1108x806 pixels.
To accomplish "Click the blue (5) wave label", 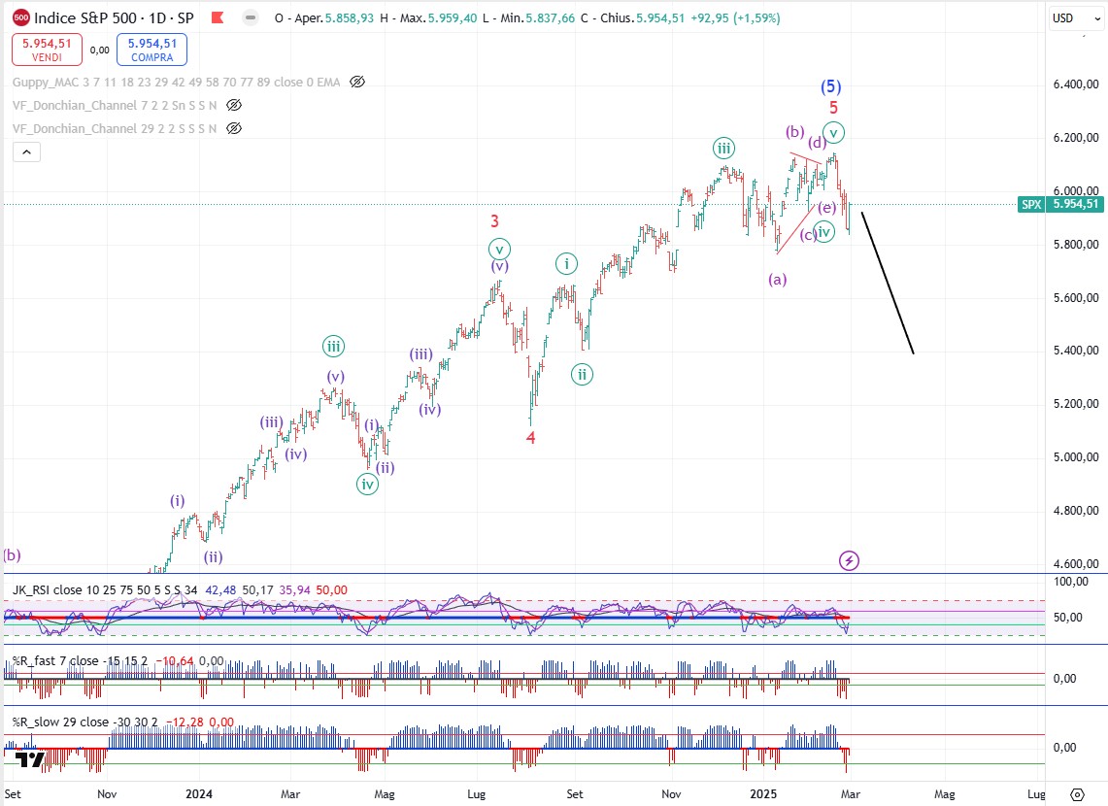I will tap(831, 86).
